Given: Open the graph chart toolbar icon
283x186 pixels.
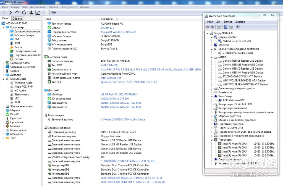Looking at the screenshot, I should tap(38, 12).
